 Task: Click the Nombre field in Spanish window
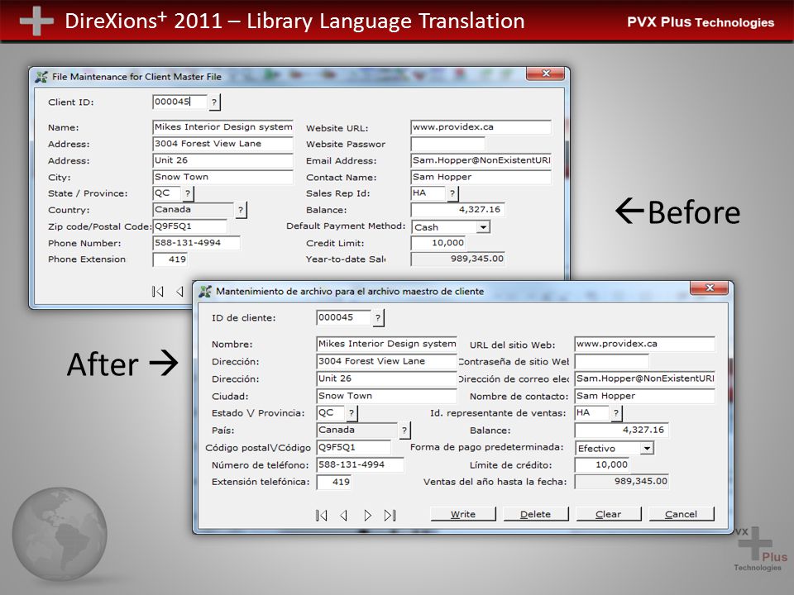point(386,344)
